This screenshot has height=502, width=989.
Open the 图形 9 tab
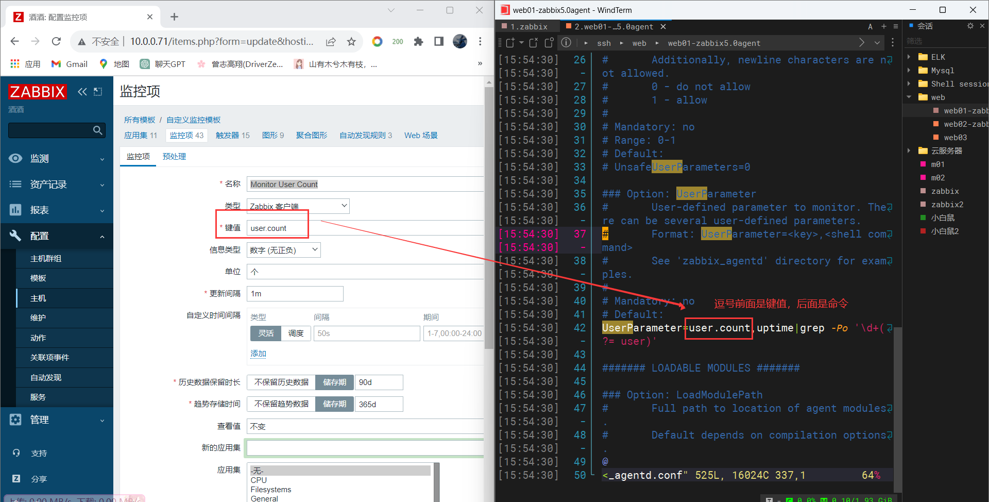click(x=273, y=136)
